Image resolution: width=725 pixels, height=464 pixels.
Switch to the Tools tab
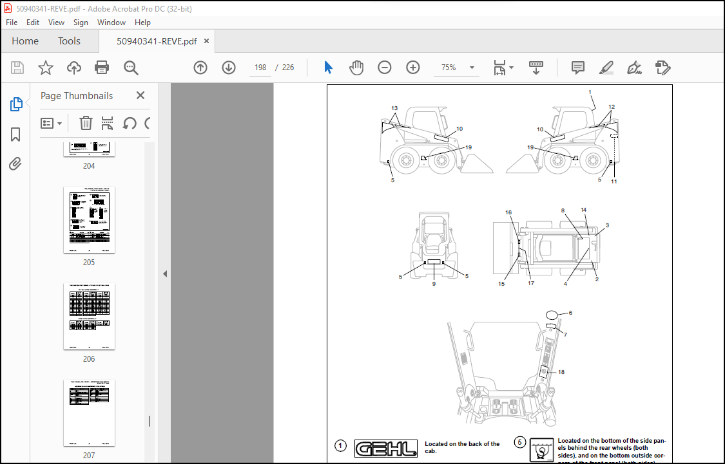coord(69,41)
